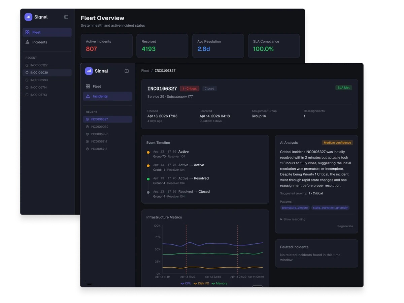Click clock icon beside INC0106327 in back window
The image size is (404, 303).
[x=27, y=65]
